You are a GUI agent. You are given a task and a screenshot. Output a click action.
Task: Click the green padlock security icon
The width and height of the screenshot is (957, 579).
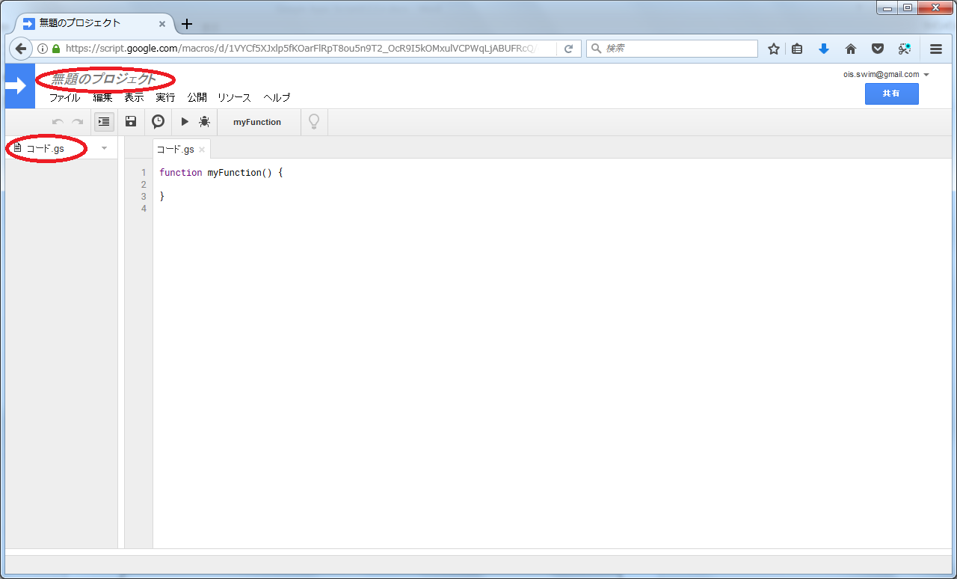coord(55,49)
